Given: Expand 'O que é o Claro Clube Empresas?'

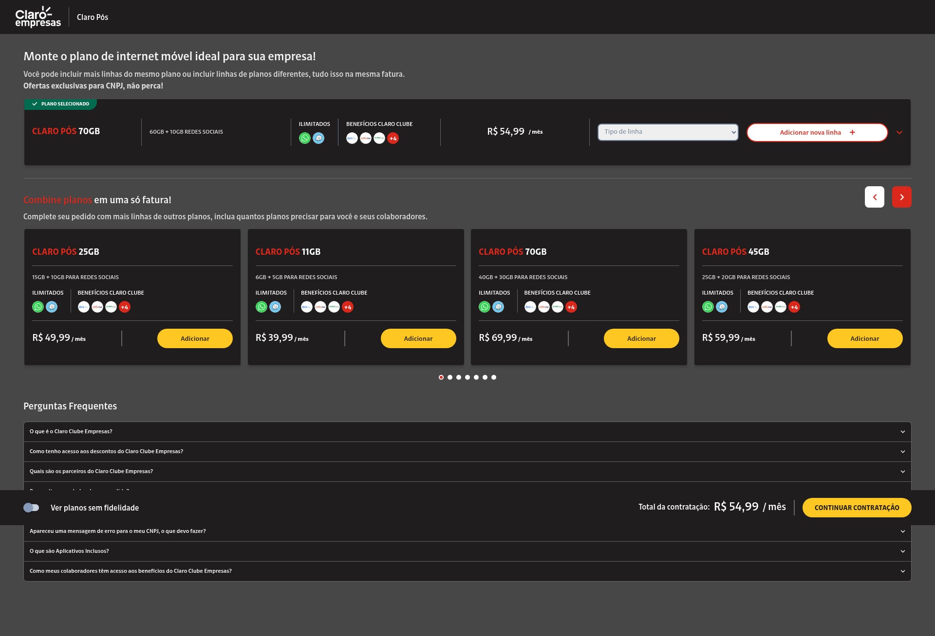Looking at the screenshot, I should [467, 432].
